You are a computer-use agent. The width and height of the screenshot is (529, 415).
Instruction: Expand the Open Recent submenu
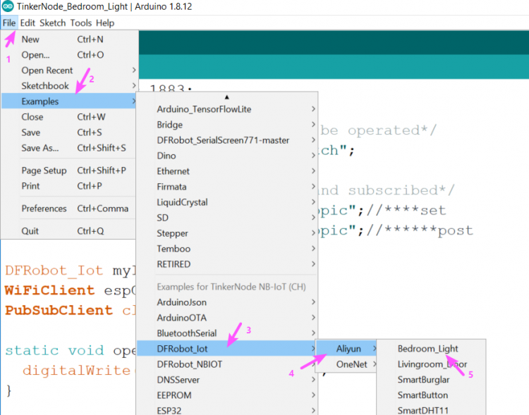[70, 70]
